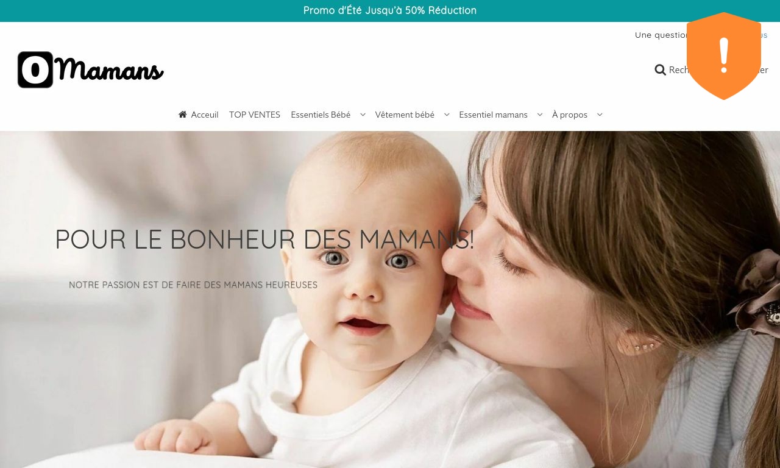
Task: Click the Pour le bonheur des mamans headline
Action: (x=264, y=239)
